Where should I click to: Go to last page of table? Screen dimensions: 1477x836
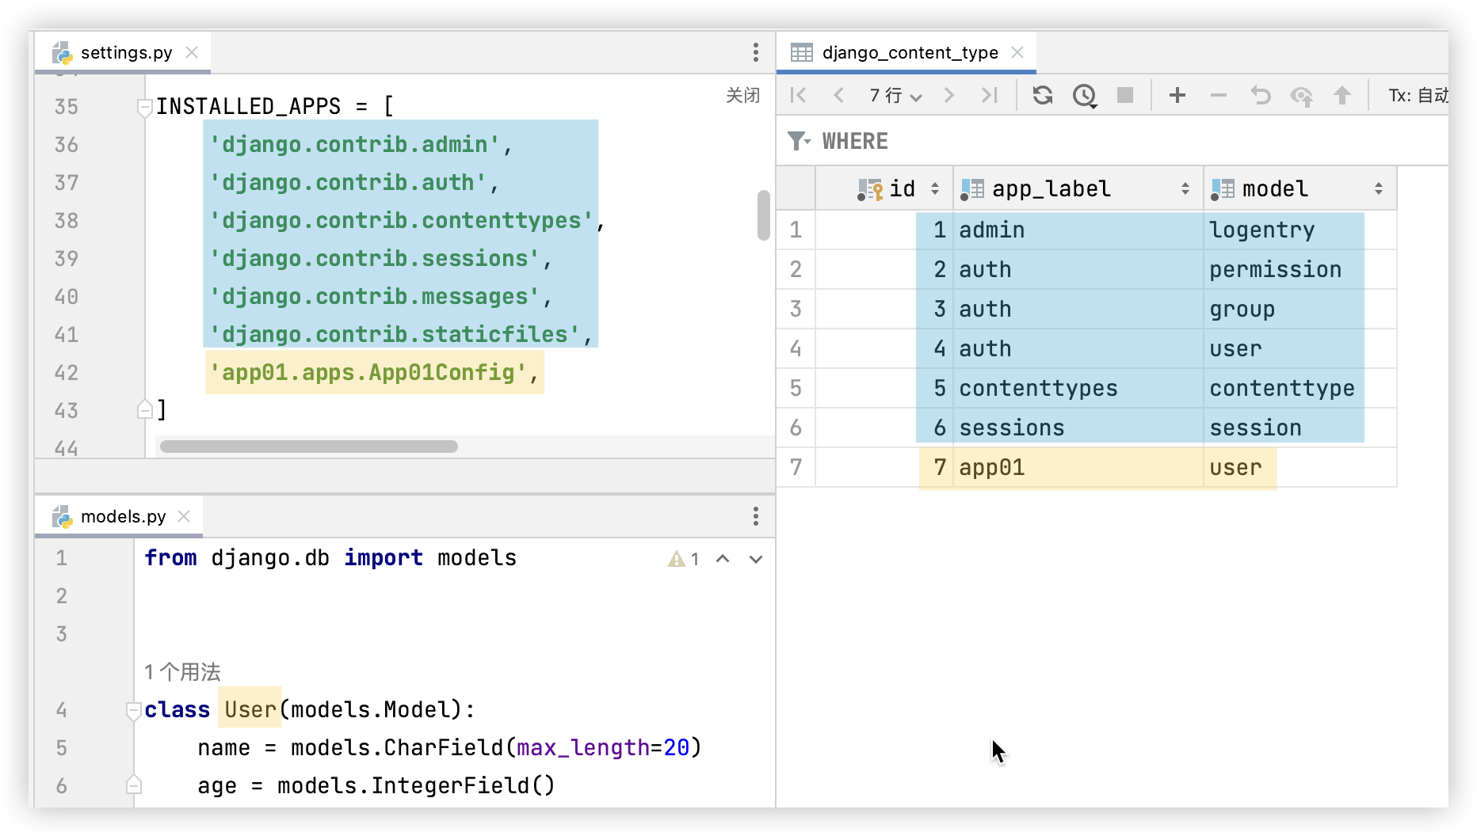tap(989, 96)
